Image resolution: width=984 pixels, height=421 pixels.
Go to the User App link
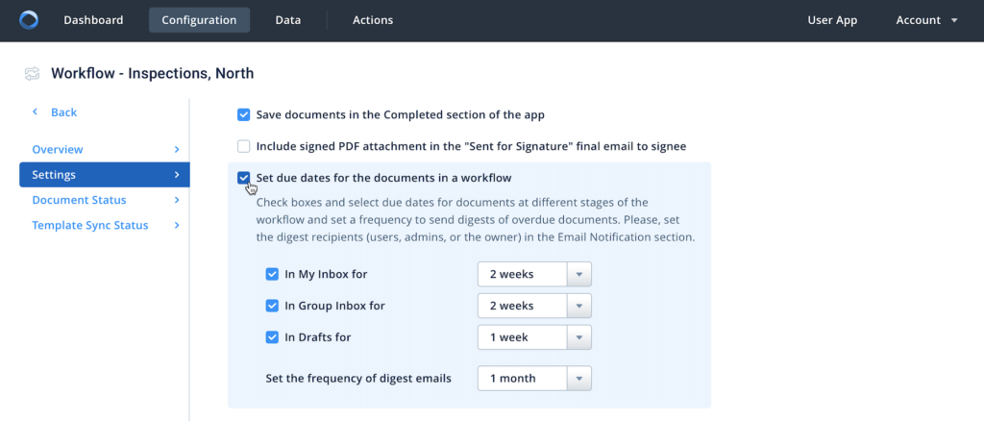(x=832, y=20)
